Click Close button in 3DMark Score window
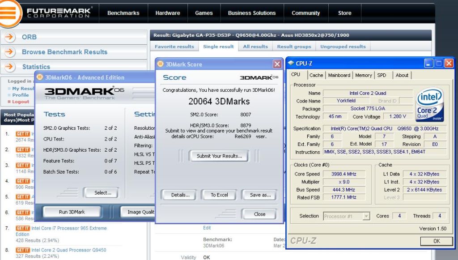Screen dimensions: 458x260 [259, 214]
